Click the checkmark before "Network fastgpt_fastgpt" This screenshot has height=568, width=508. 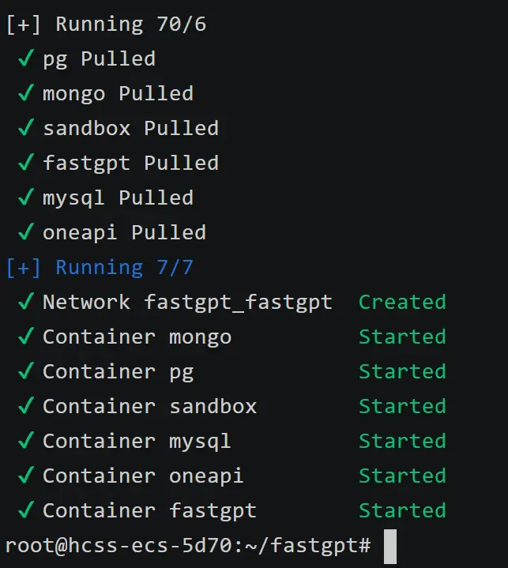click(26, 302)
